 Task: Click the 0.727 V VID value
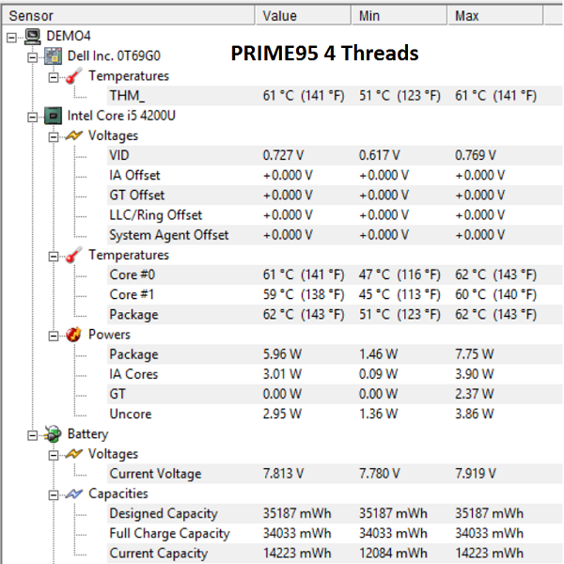pyautogui.click(x=283, y=155)
